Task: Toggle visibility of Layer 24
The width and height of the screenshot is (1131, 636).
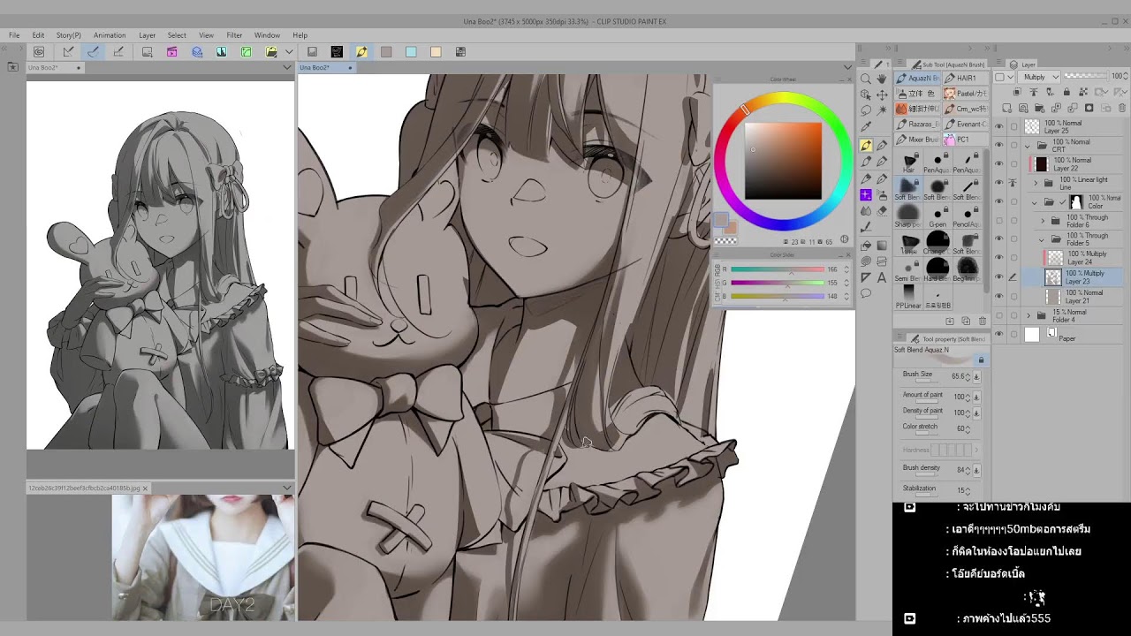Action: (x=999, y=258)
